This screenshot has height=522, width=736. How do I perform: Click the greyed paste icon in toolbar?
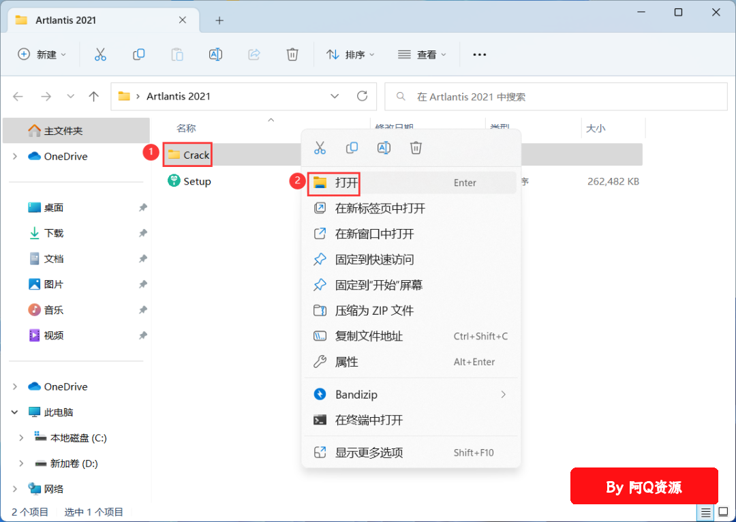pyautogui.click(x=177, y=55)
